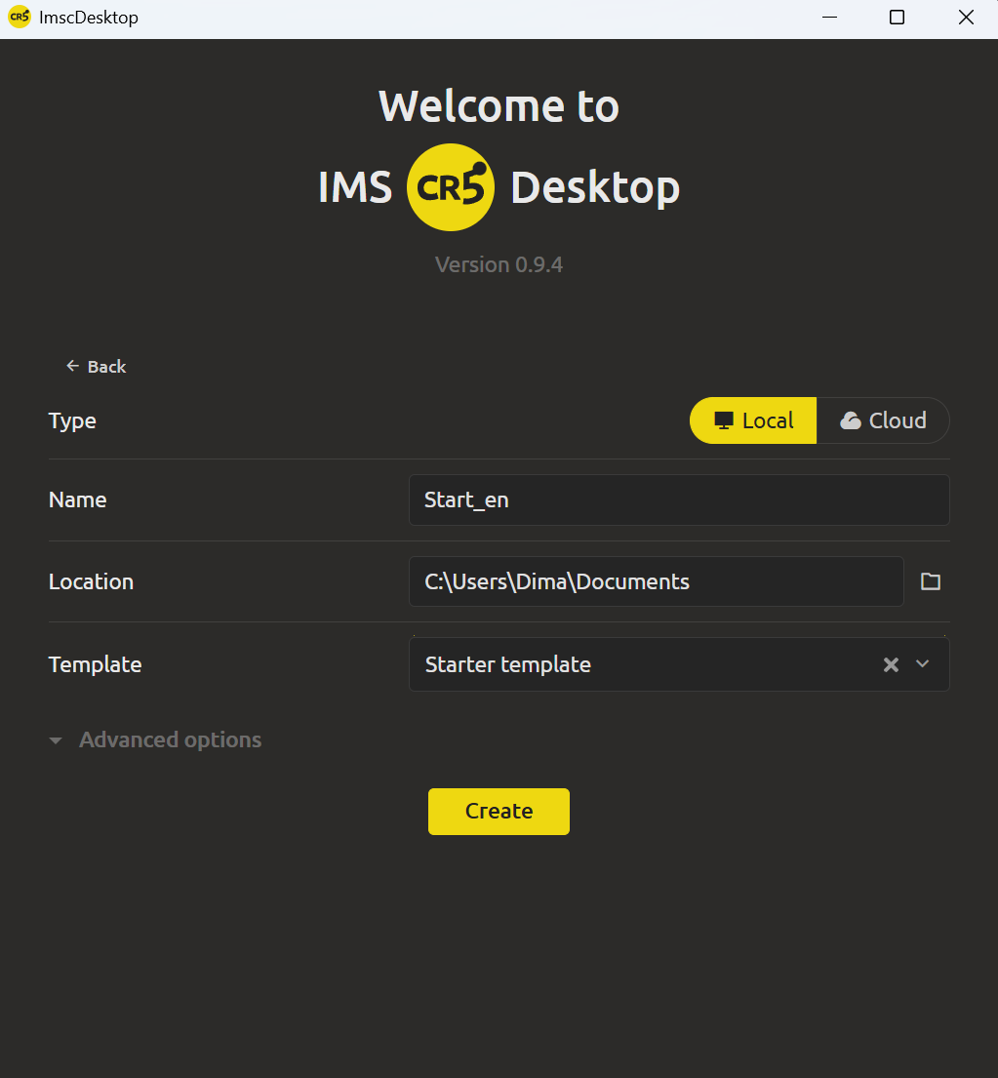Select the Local project type
Screen dimensions: 998x1078
(x=753, y=420)
